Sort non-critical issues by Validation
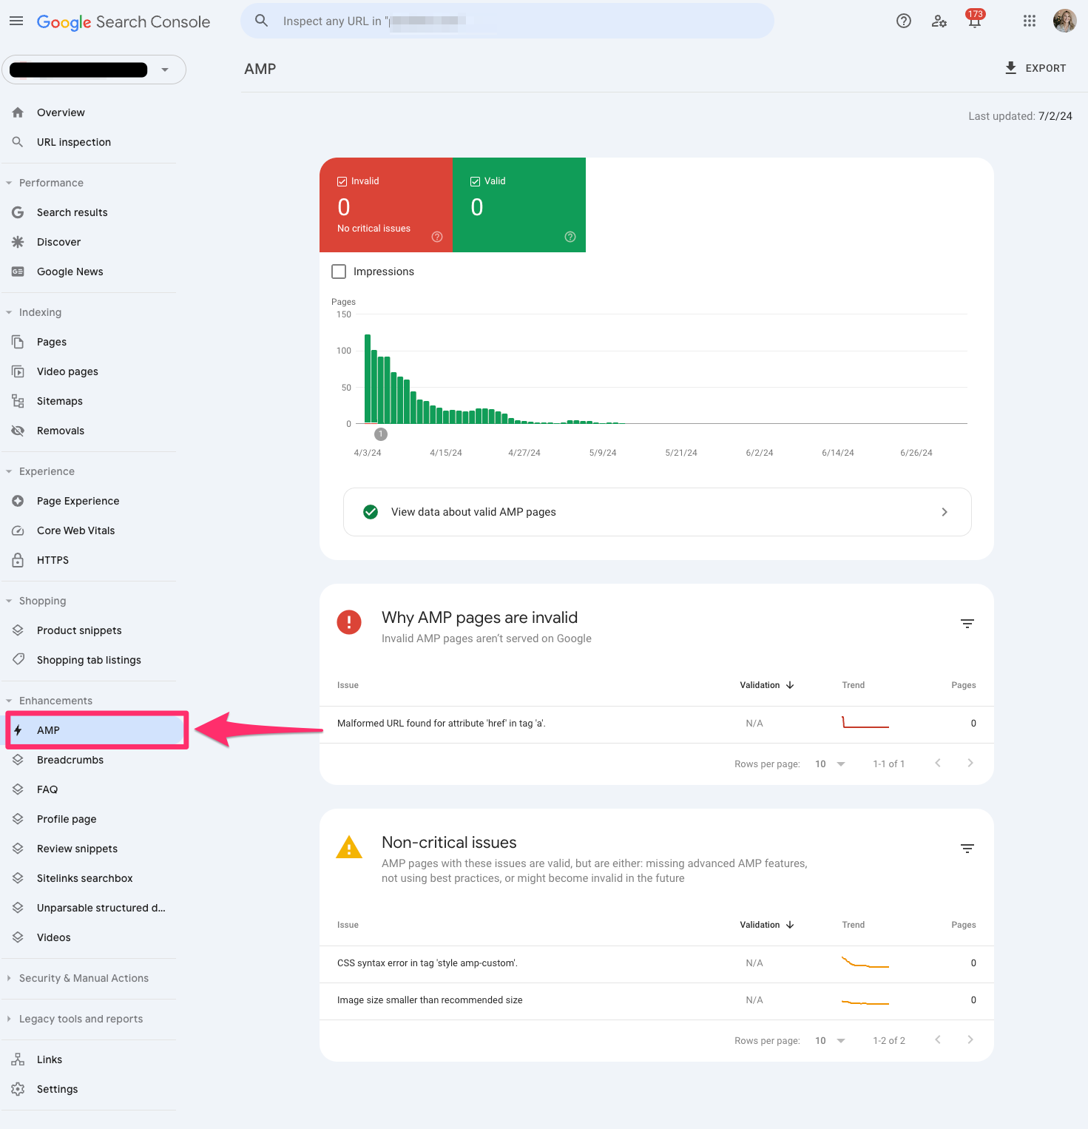Image resolution: width=1088 pixels, height=1129 pixels. click(x=767, y=925)
